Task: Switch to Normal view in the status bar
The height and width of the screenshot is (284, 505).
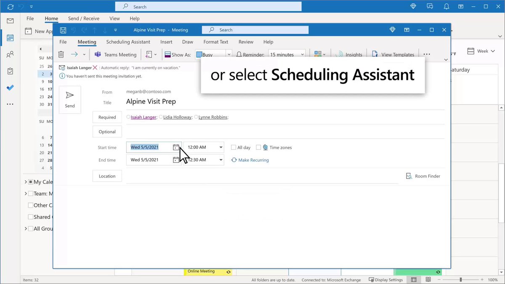Action: [x=414, y=280]
